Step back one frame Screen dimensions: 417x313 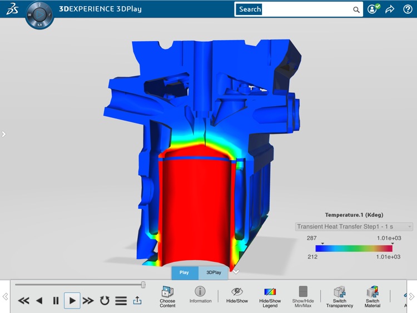[39, 301]
